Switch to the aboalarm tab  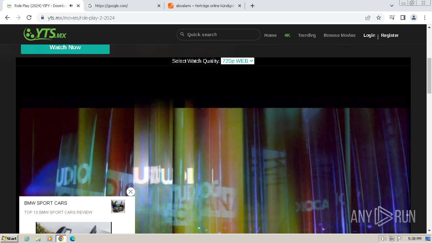(205, 6)
